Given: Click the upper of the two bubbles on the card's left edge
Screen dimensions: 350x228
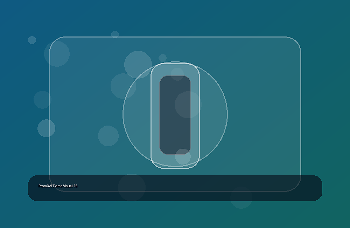Looking at the screenshot, I should click(42, 100).
